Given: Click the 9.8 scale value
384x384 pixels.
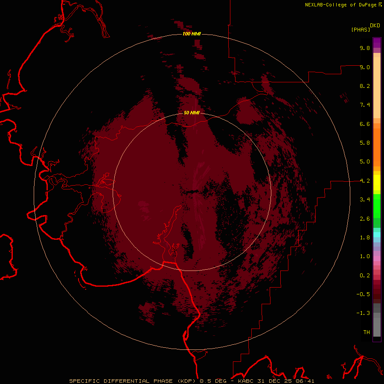Looking at the screenshot, I should [x=365, y=48].
